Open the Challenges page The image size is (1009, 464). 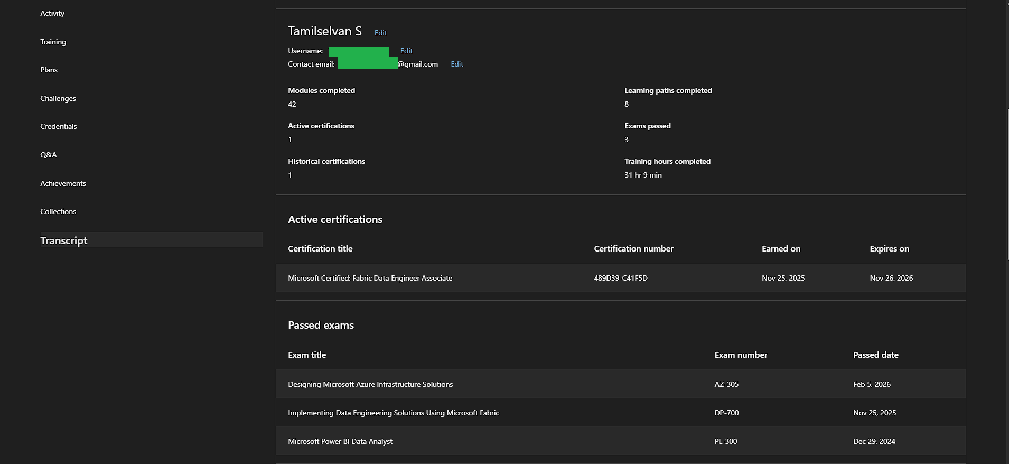(58, 98)
